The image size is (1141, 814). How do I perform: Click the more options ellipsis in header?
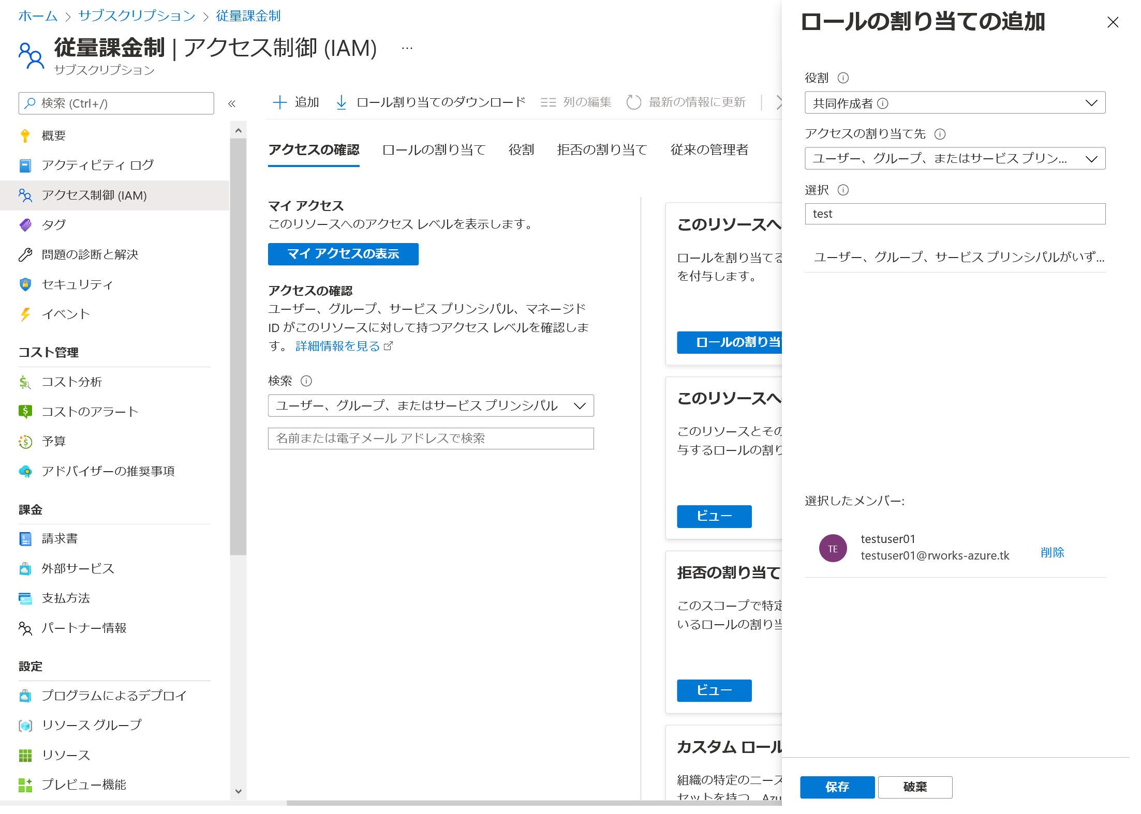[407, 48]
